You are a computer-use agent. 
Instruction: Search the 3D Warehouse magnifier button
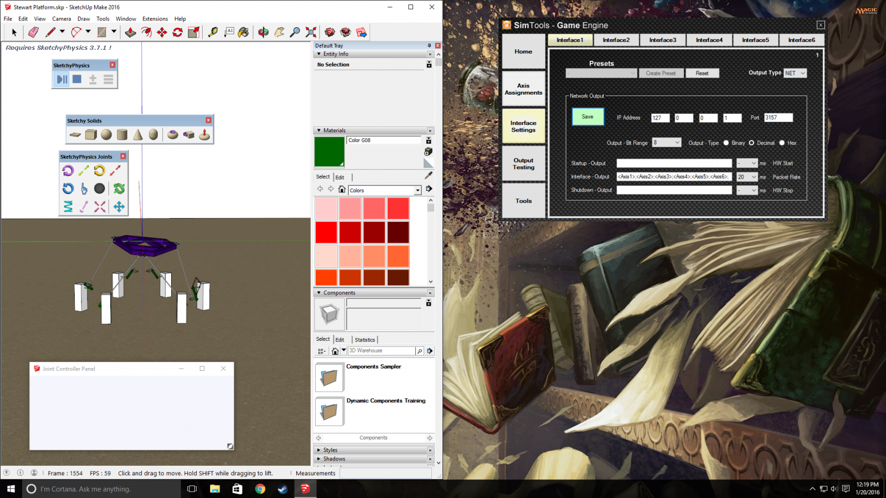(x=420, y=351)
